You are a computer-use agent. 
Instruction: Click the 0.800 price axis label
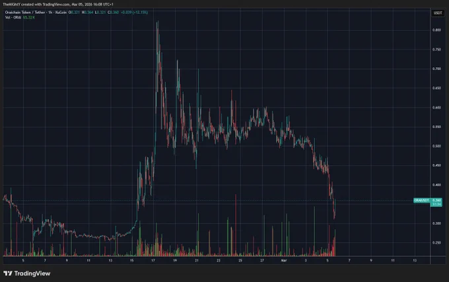point(436,30)
